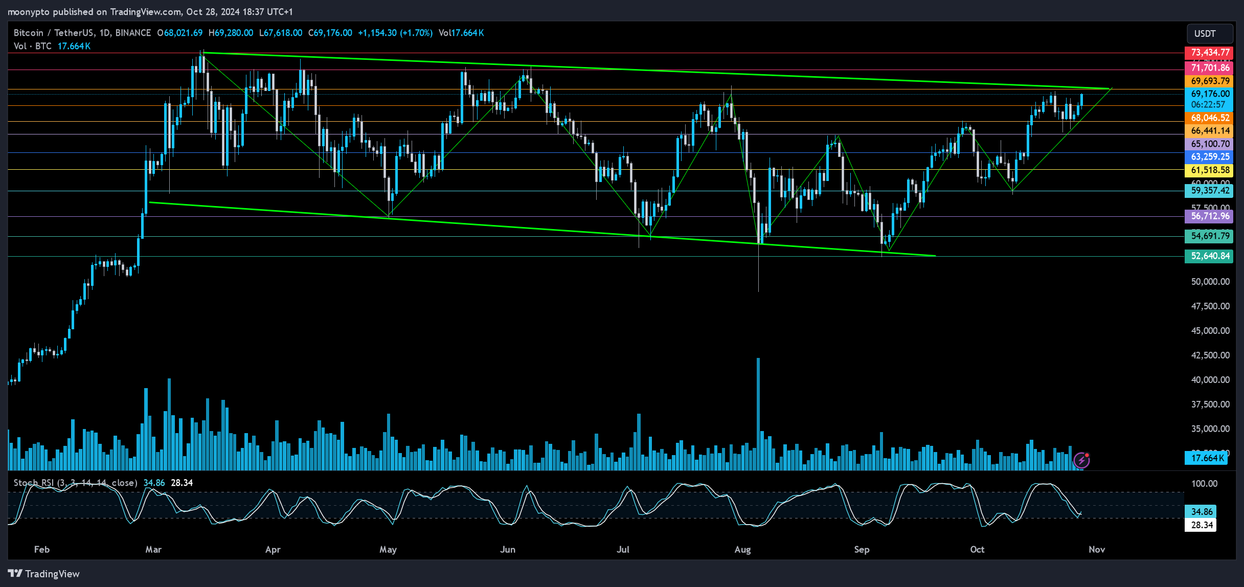The image size is (1244, 587).
Task: Click the 50,000.00 price axis tick
Action: tap(1210, 282)
